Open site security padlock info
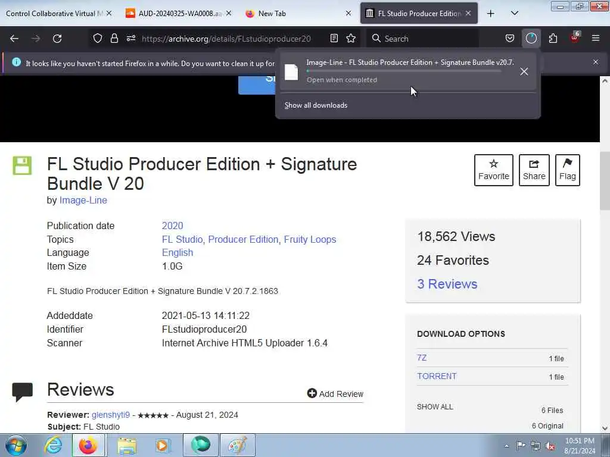Viewport: 610px width, 457px height. click(x=114, y=38)
